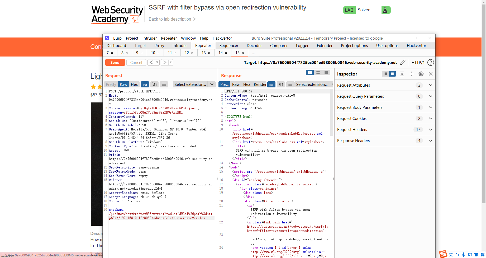Viewport: 486px width, 258px height.
Task: Switch to the Decoder tab
Action: pos(254,46)
